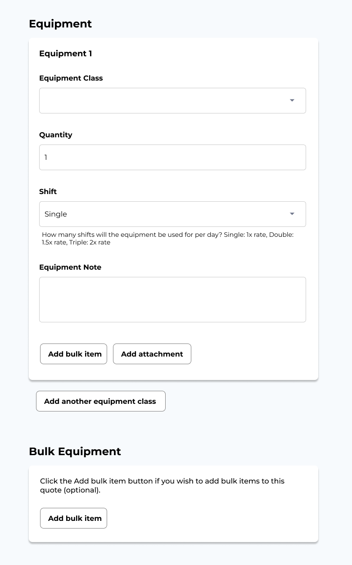Click the shift rate helper text
The image size is (352, 565).
[x=168, y=239]
